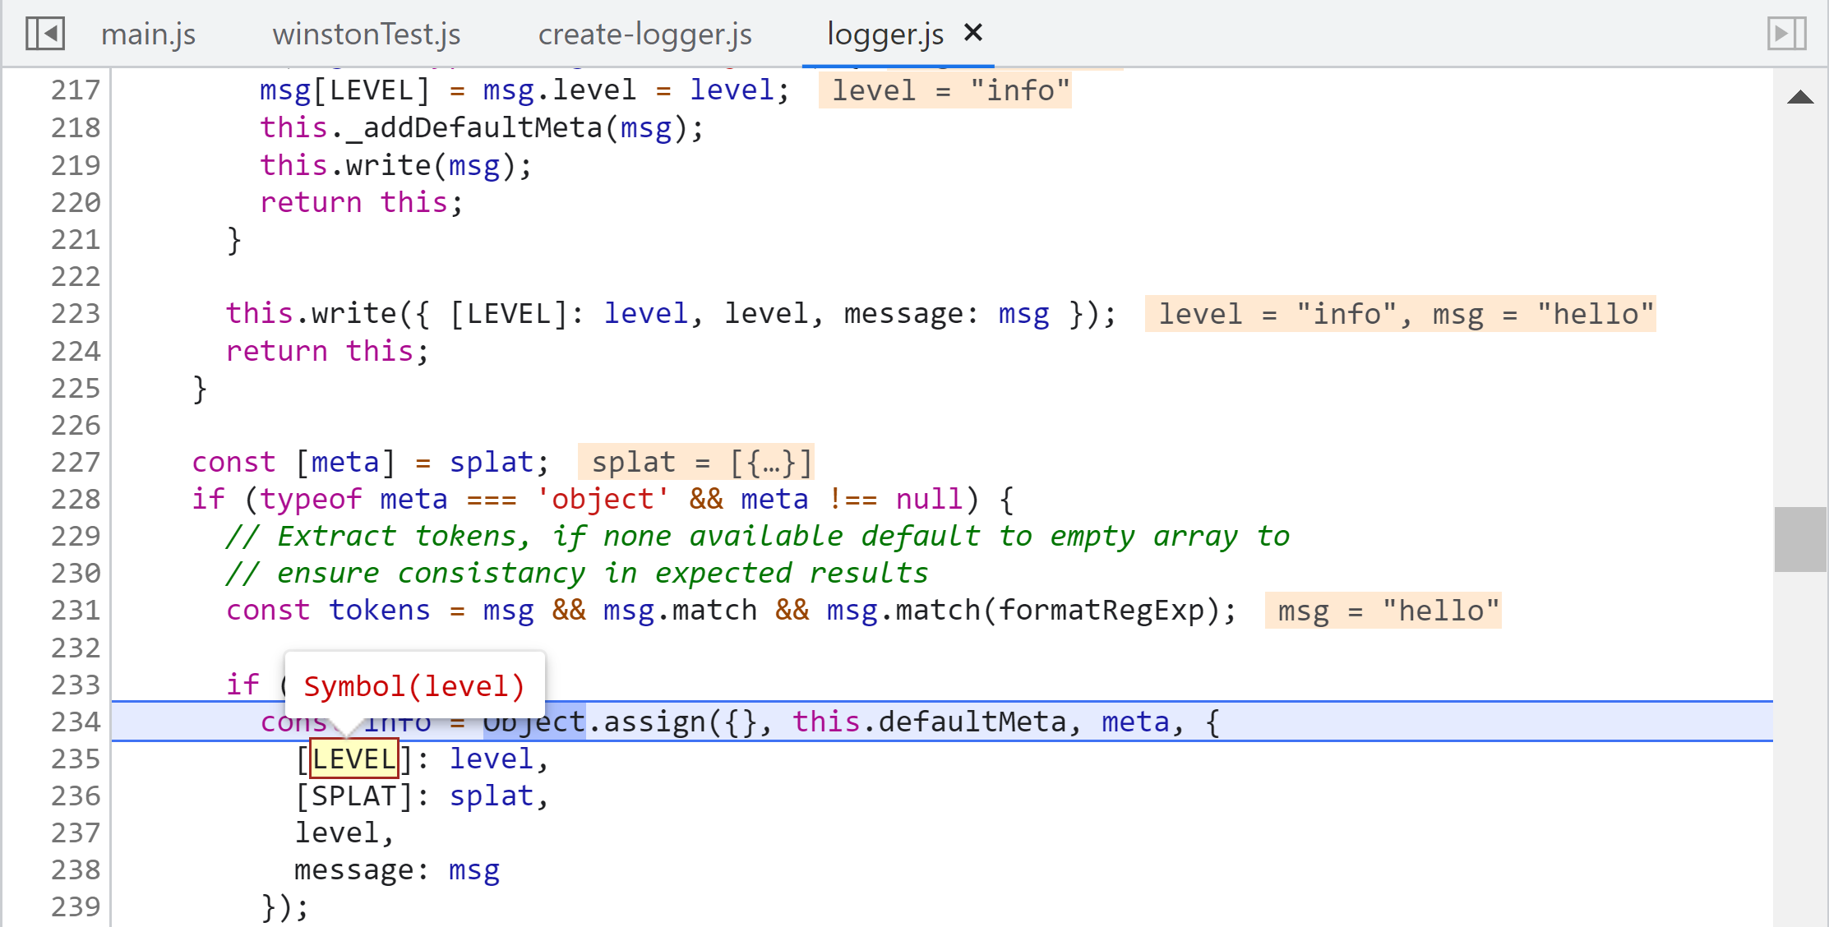Toggle breakpoint at line 227
The height and width of the screenshot is (927, 1829).
tap(76, 462)
